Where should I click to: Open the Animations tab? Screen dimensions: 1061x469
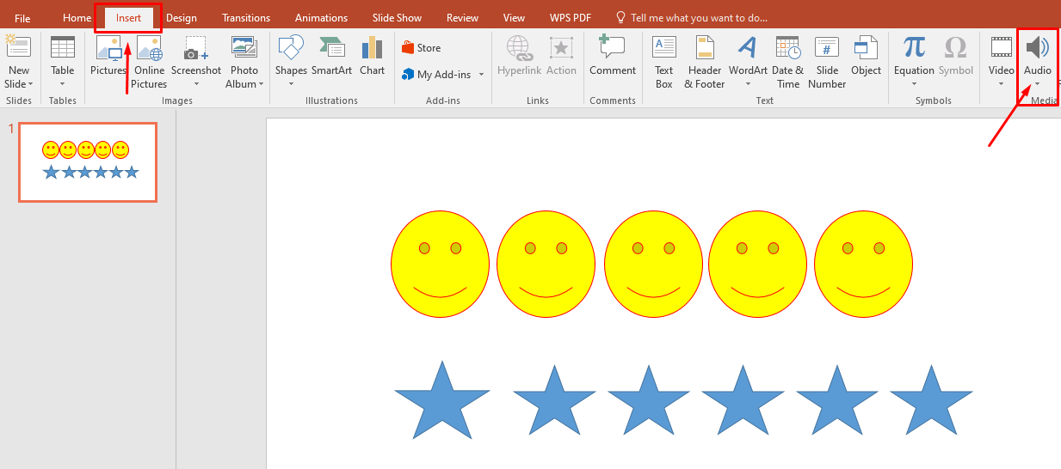323,18
